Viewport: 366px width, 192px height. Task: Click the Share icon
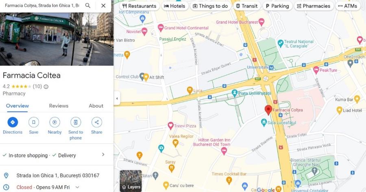96,122
